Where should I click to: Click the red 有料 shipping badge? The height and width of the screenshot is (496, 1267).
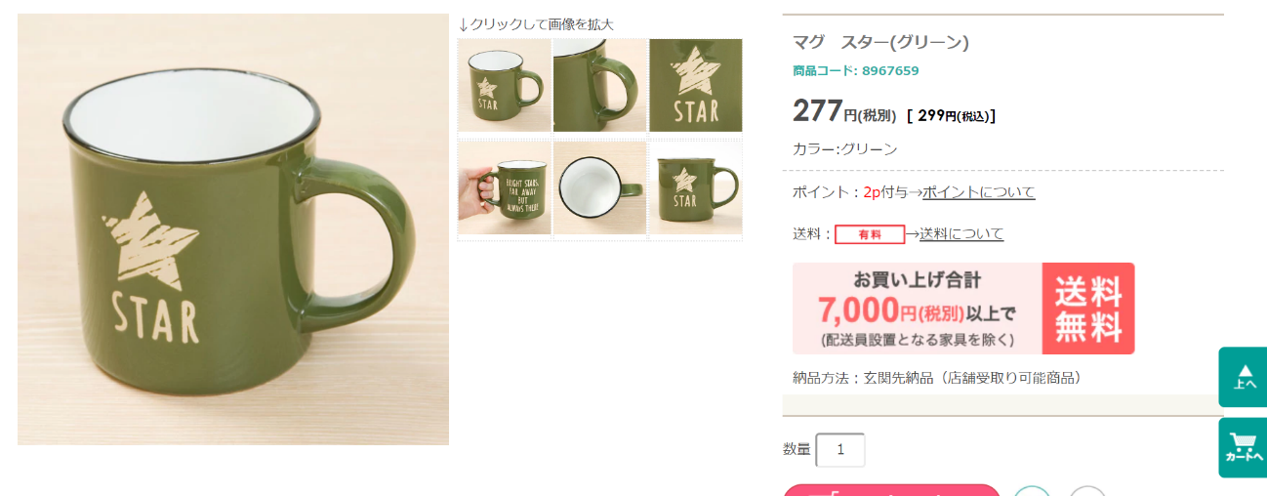point(870,234)
